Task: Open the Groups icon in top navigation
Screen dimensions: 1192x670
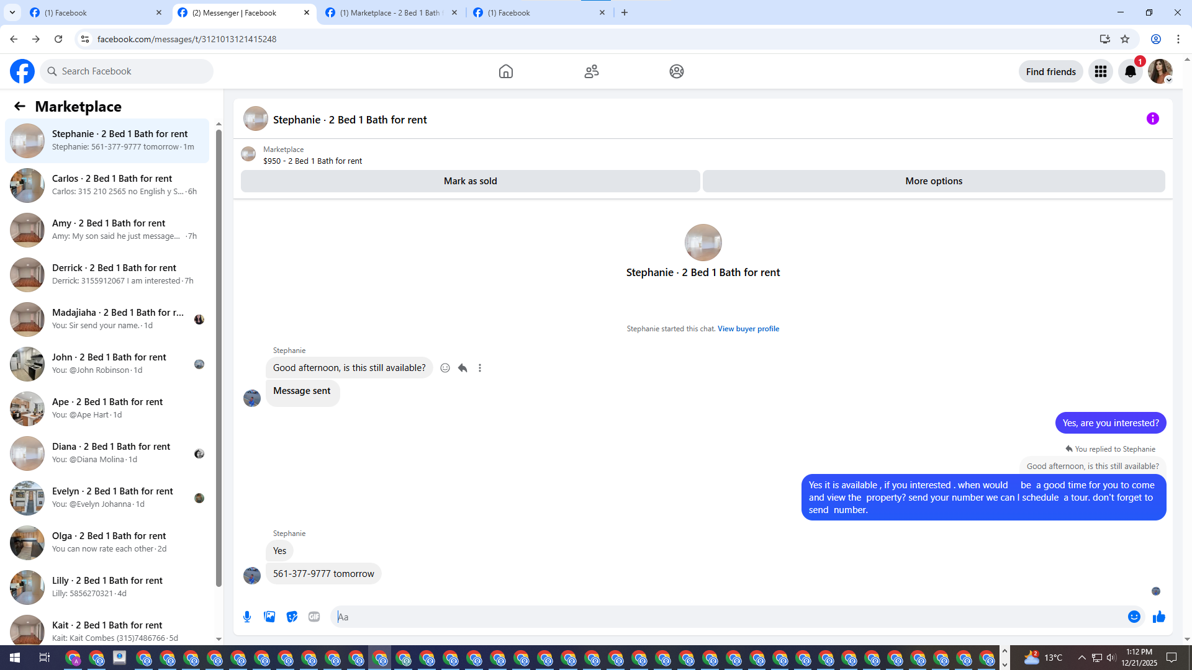Action: click(x=677, y=71)
